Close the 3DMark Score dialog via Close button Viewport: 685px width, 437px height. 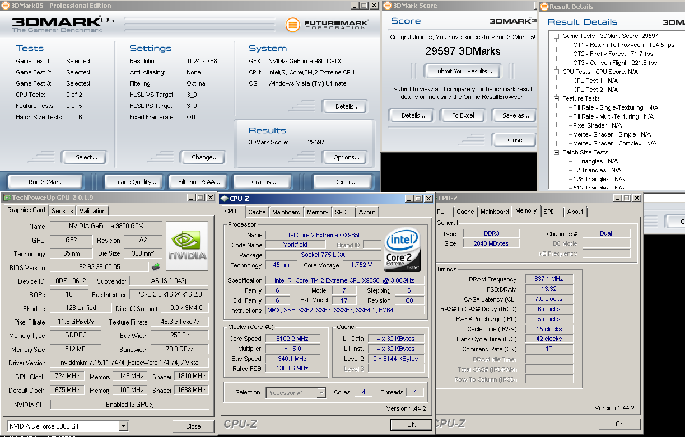(515, 140)
